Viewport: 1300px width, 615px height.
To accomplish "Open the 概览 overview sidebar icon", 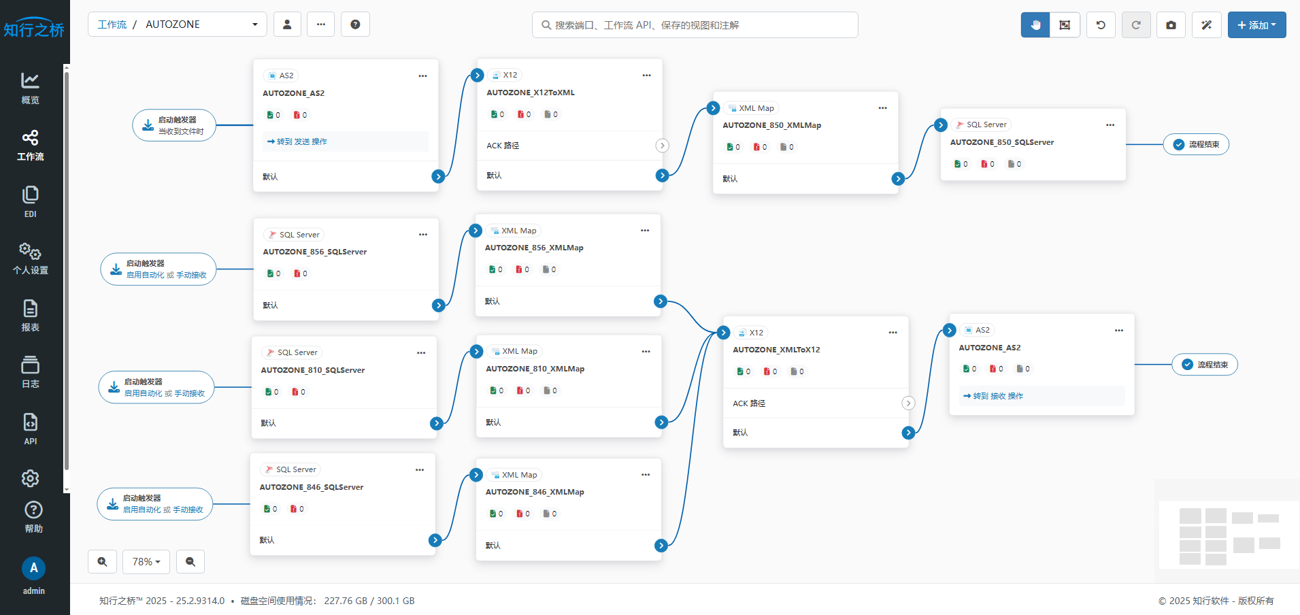I will click(30, 88).
